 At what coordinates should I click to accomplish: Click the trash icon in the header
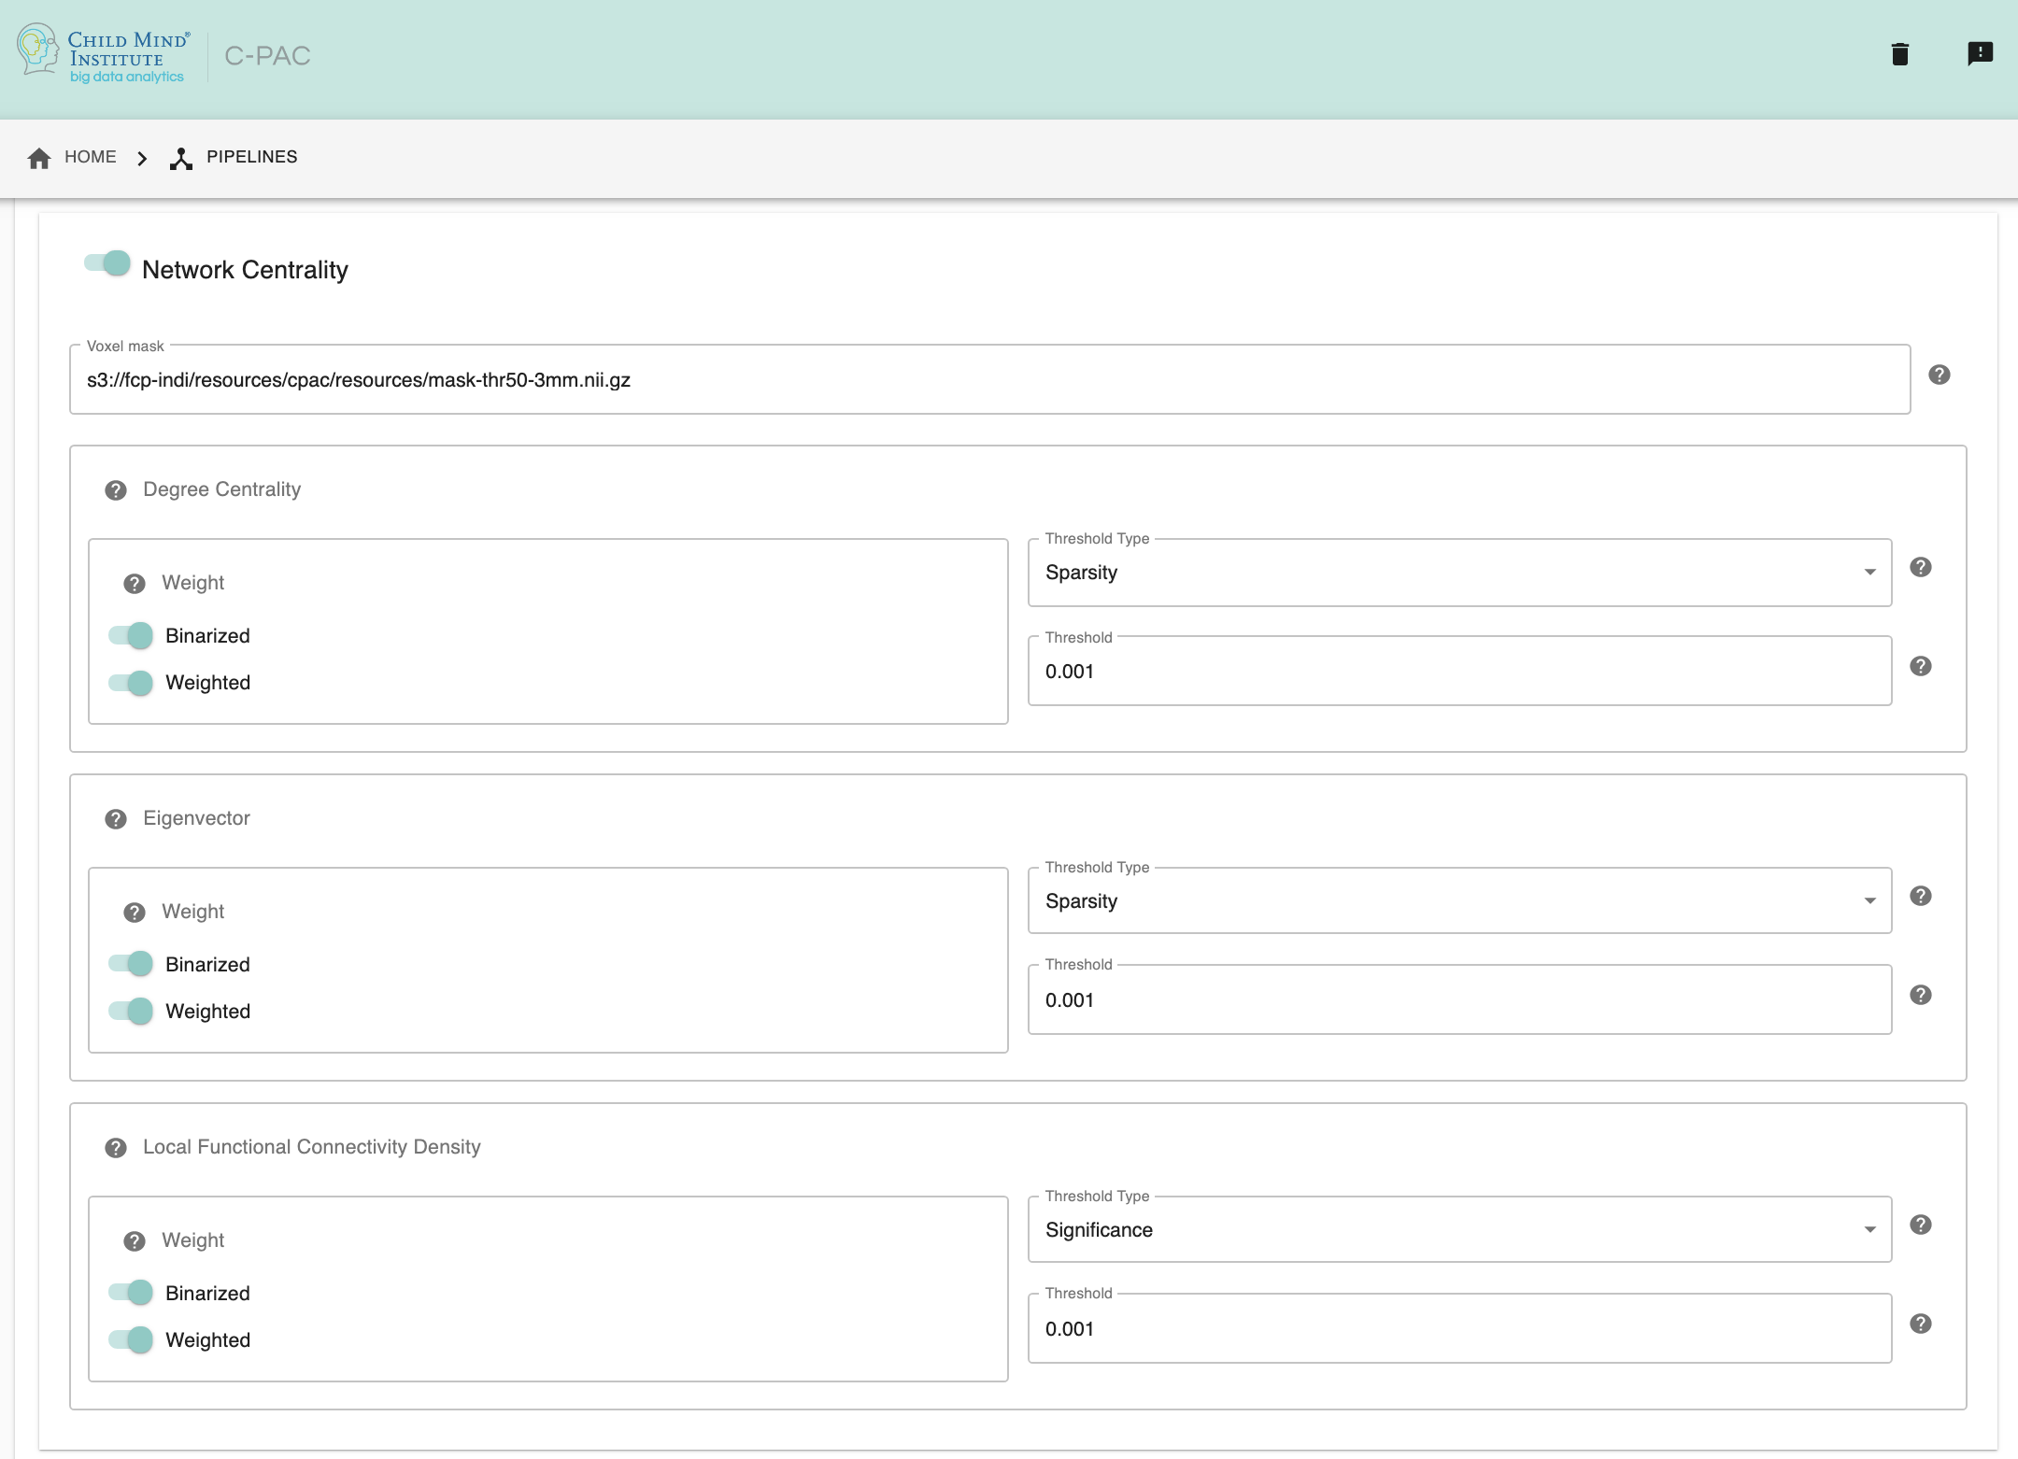1900,53
